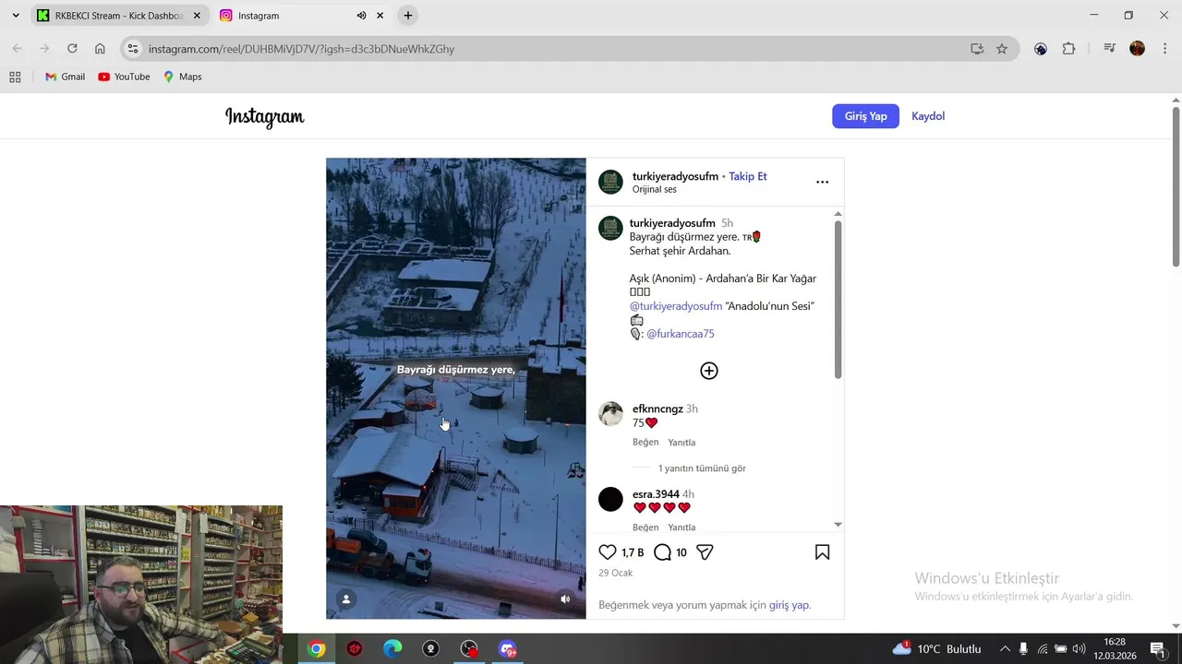This screenshot has height=664, width=1182.
Task: Open Chrome from the taskbar
Action: [317, 649]
